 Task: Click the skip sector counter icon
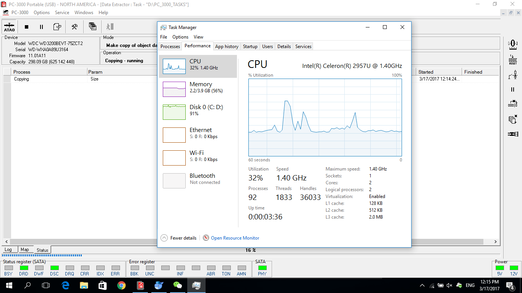513,104
